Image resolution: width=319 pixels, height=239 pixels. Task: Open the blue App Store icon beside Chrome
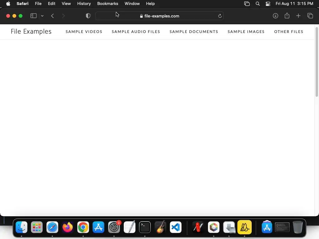click(98, 227)
